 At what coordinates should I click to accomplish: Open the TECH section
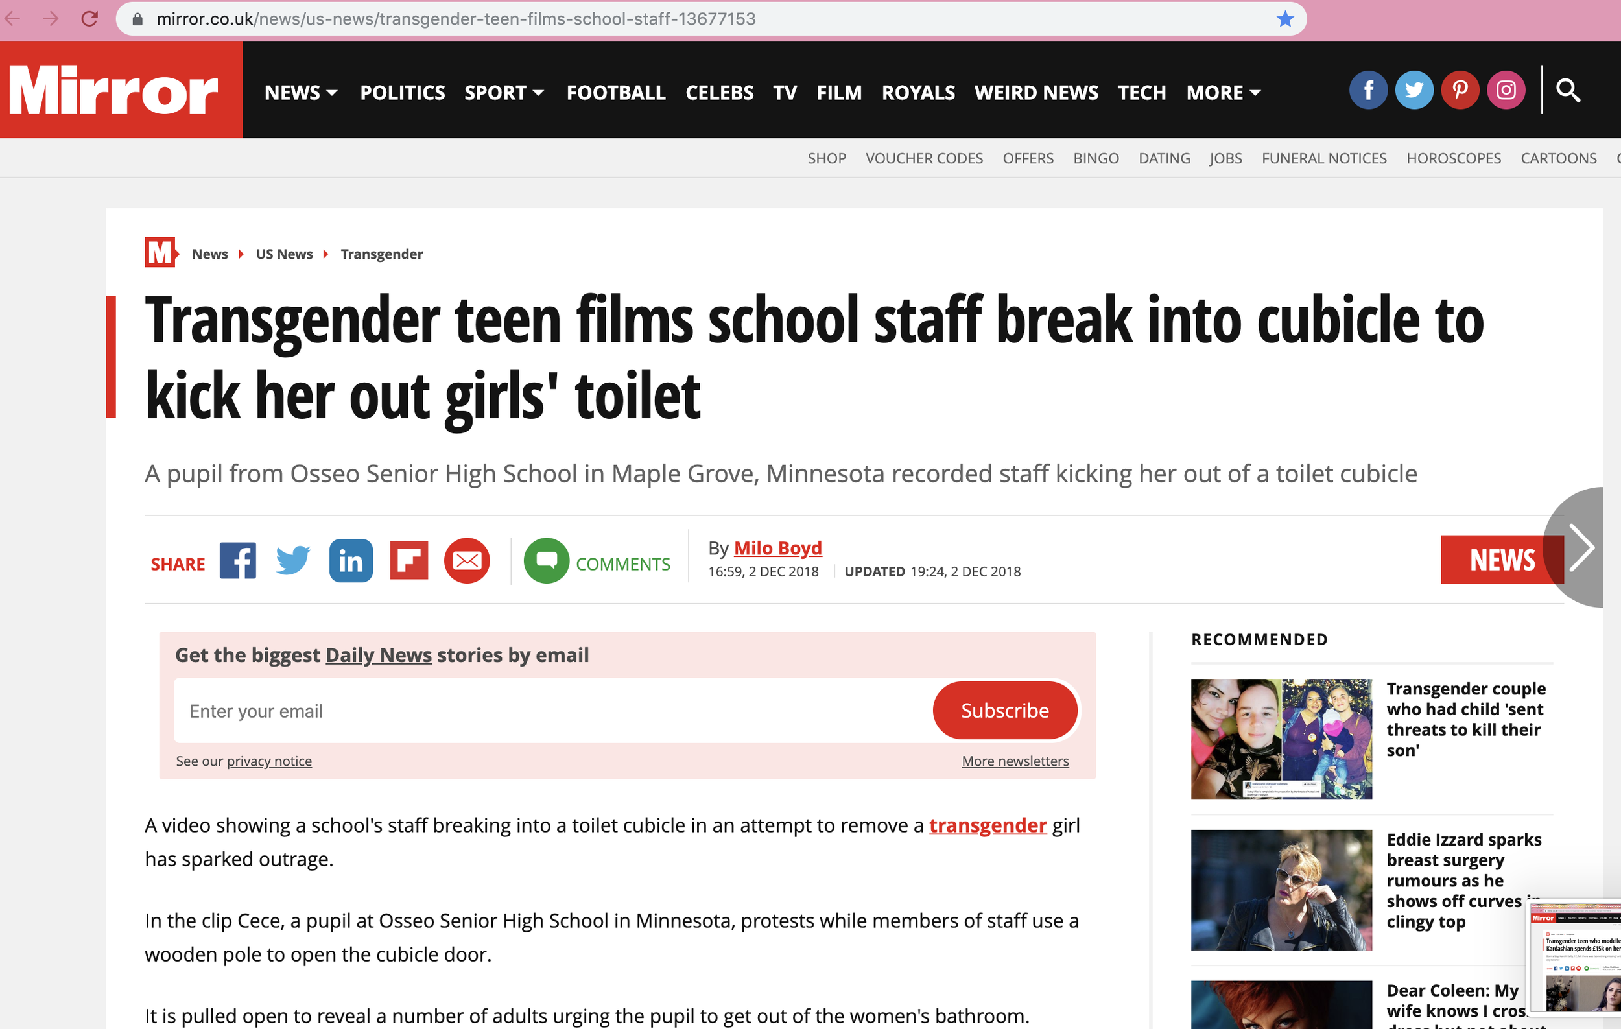[x=1142, y=92]
